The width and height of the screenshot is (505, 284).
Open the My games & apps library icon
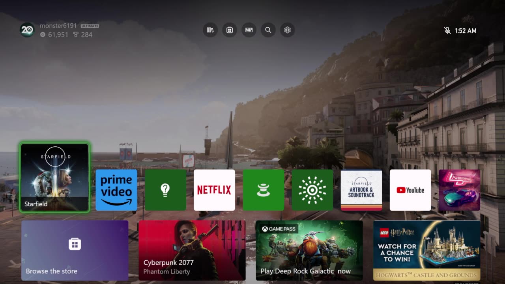pos(210,30)
